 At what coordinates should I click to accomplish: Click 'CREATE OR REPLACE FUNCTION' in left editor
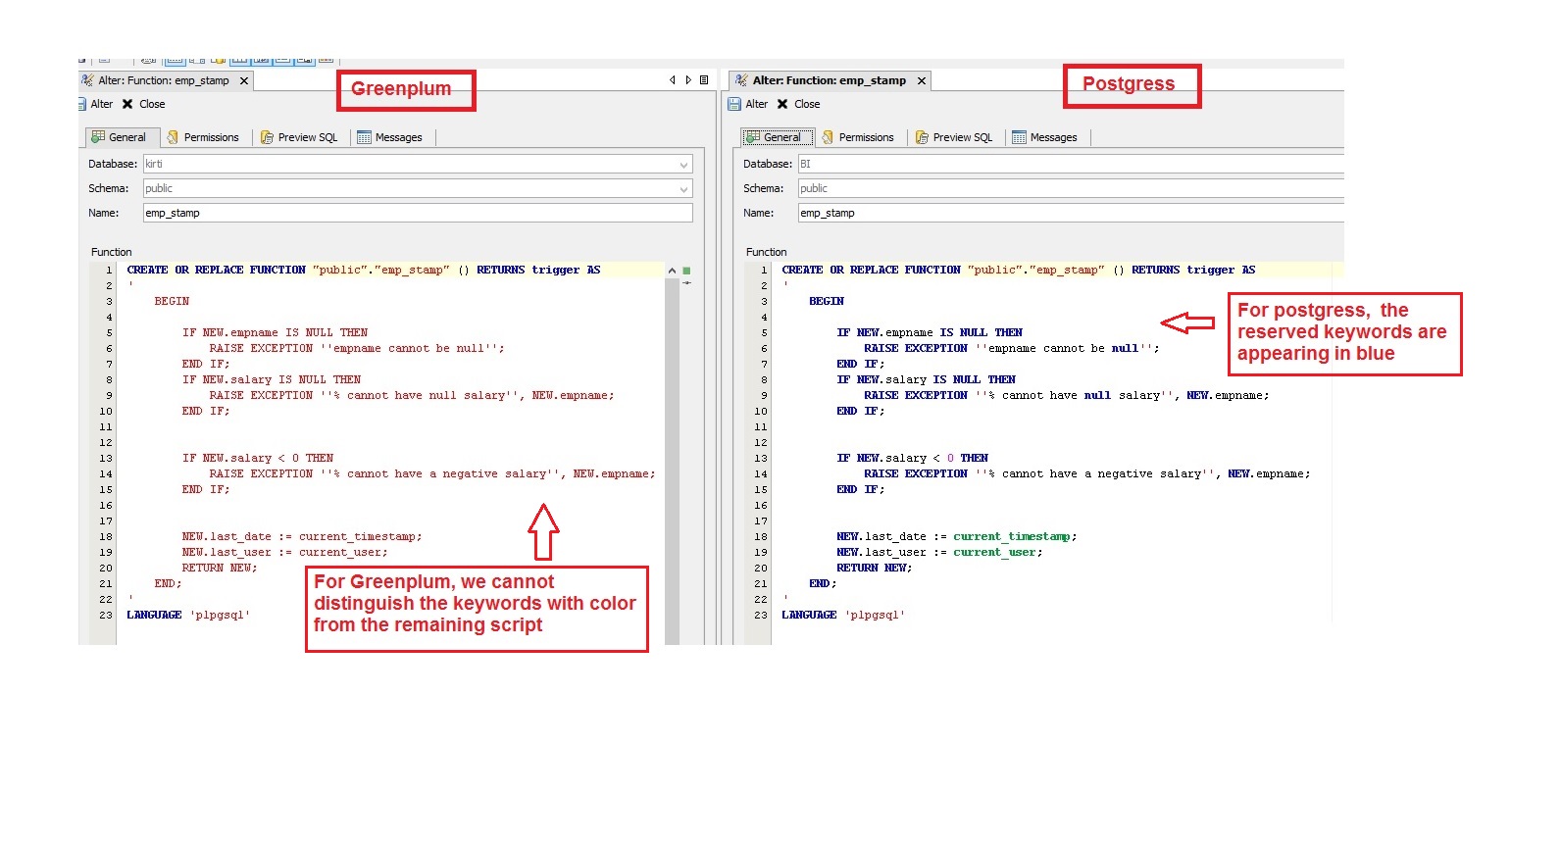pos(217,270)
